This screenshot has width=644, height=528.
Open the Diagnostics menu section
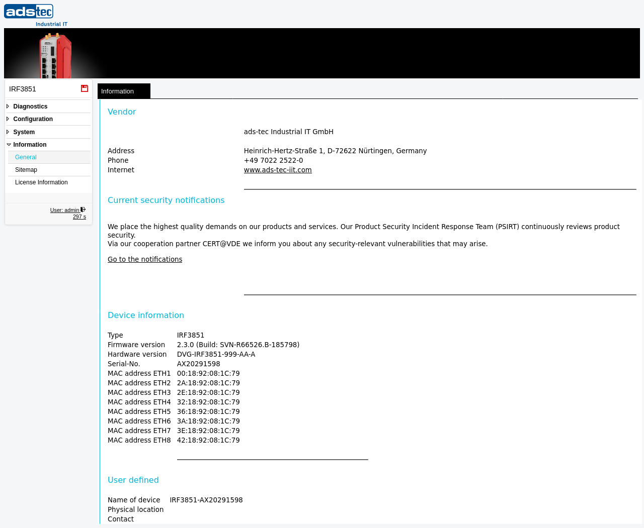[30, 107]
